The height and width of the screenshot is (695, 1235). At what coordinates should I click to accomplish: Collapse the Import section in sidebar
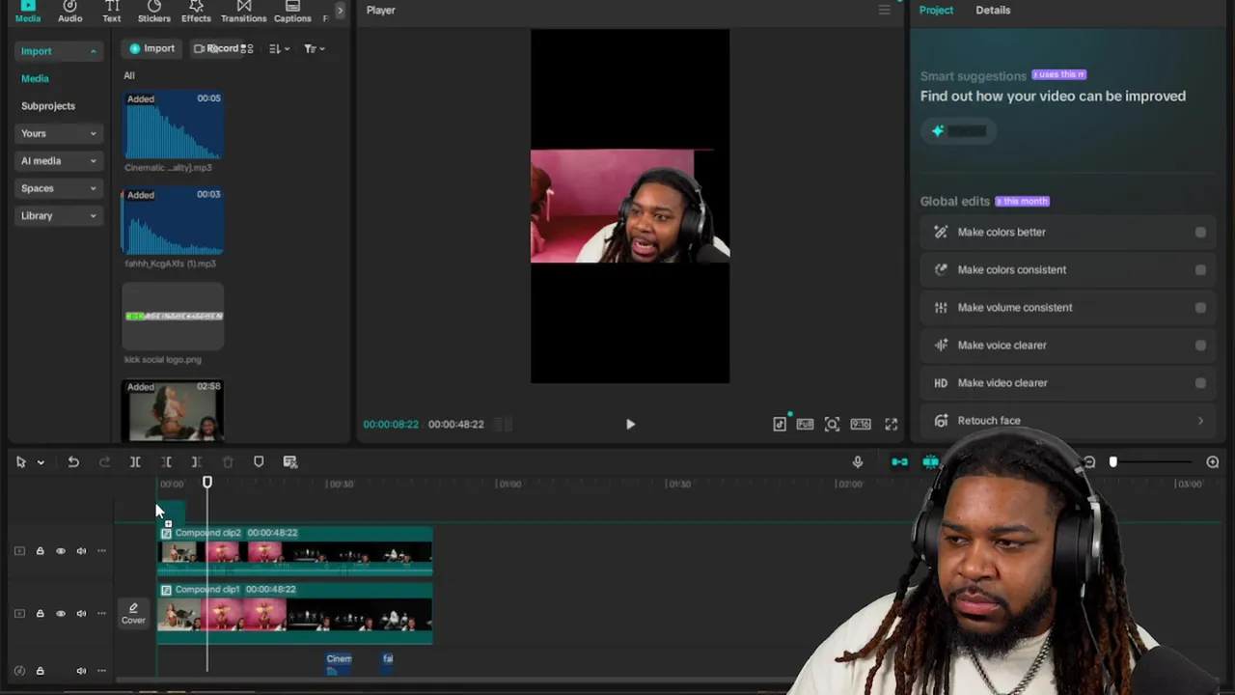(x=58, y=51)
